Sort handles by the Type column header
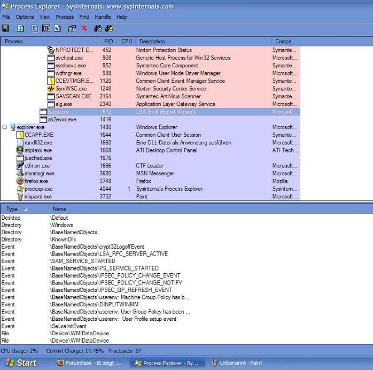Screen dimensions: 373x370 pos(25,209)
